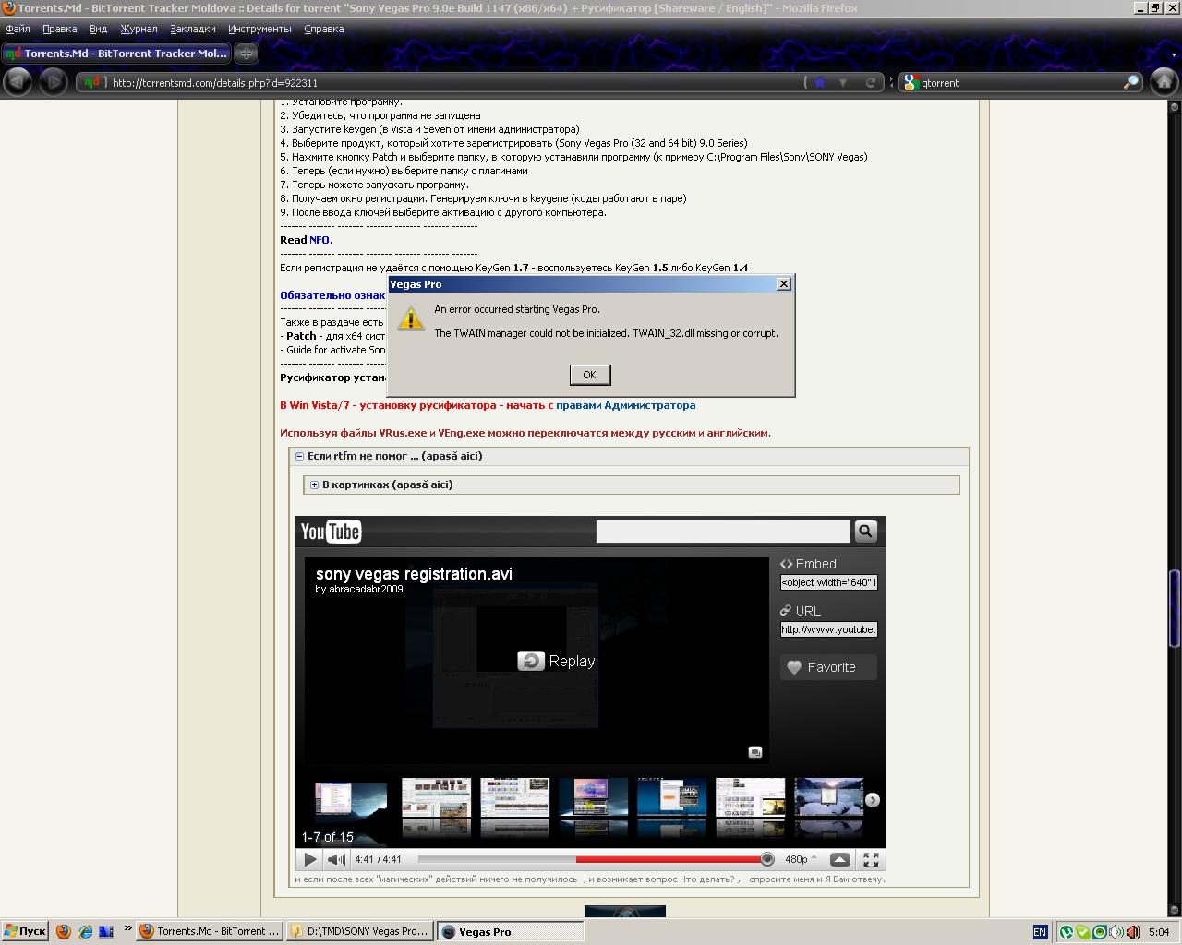Open the Закладки menu
Viewport: 1182px width, 945px height.
click(x=192, y=29)
